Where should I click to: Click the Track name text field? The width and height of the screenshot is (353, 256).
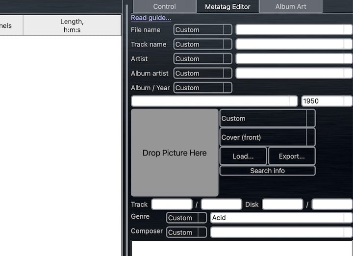(x=294, y=44)
